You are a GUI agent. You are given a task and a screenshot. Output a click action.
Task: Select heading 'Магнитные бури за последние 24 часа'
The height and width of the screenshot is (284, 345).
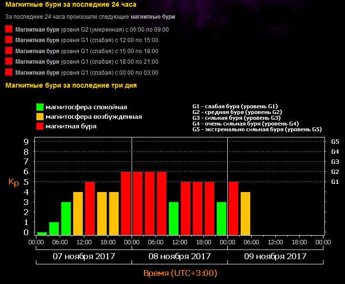pos(71,4)
